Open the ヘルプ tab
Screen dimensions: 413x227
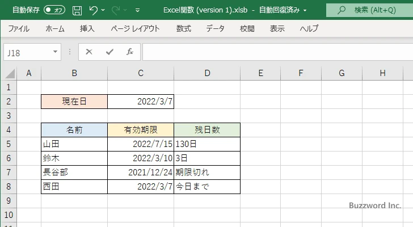[x=309, y=28]
